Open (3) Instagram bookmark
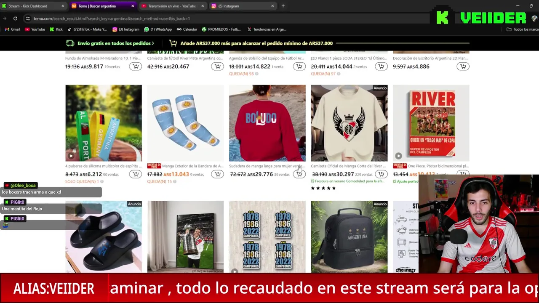 click(x=126, y=29)
